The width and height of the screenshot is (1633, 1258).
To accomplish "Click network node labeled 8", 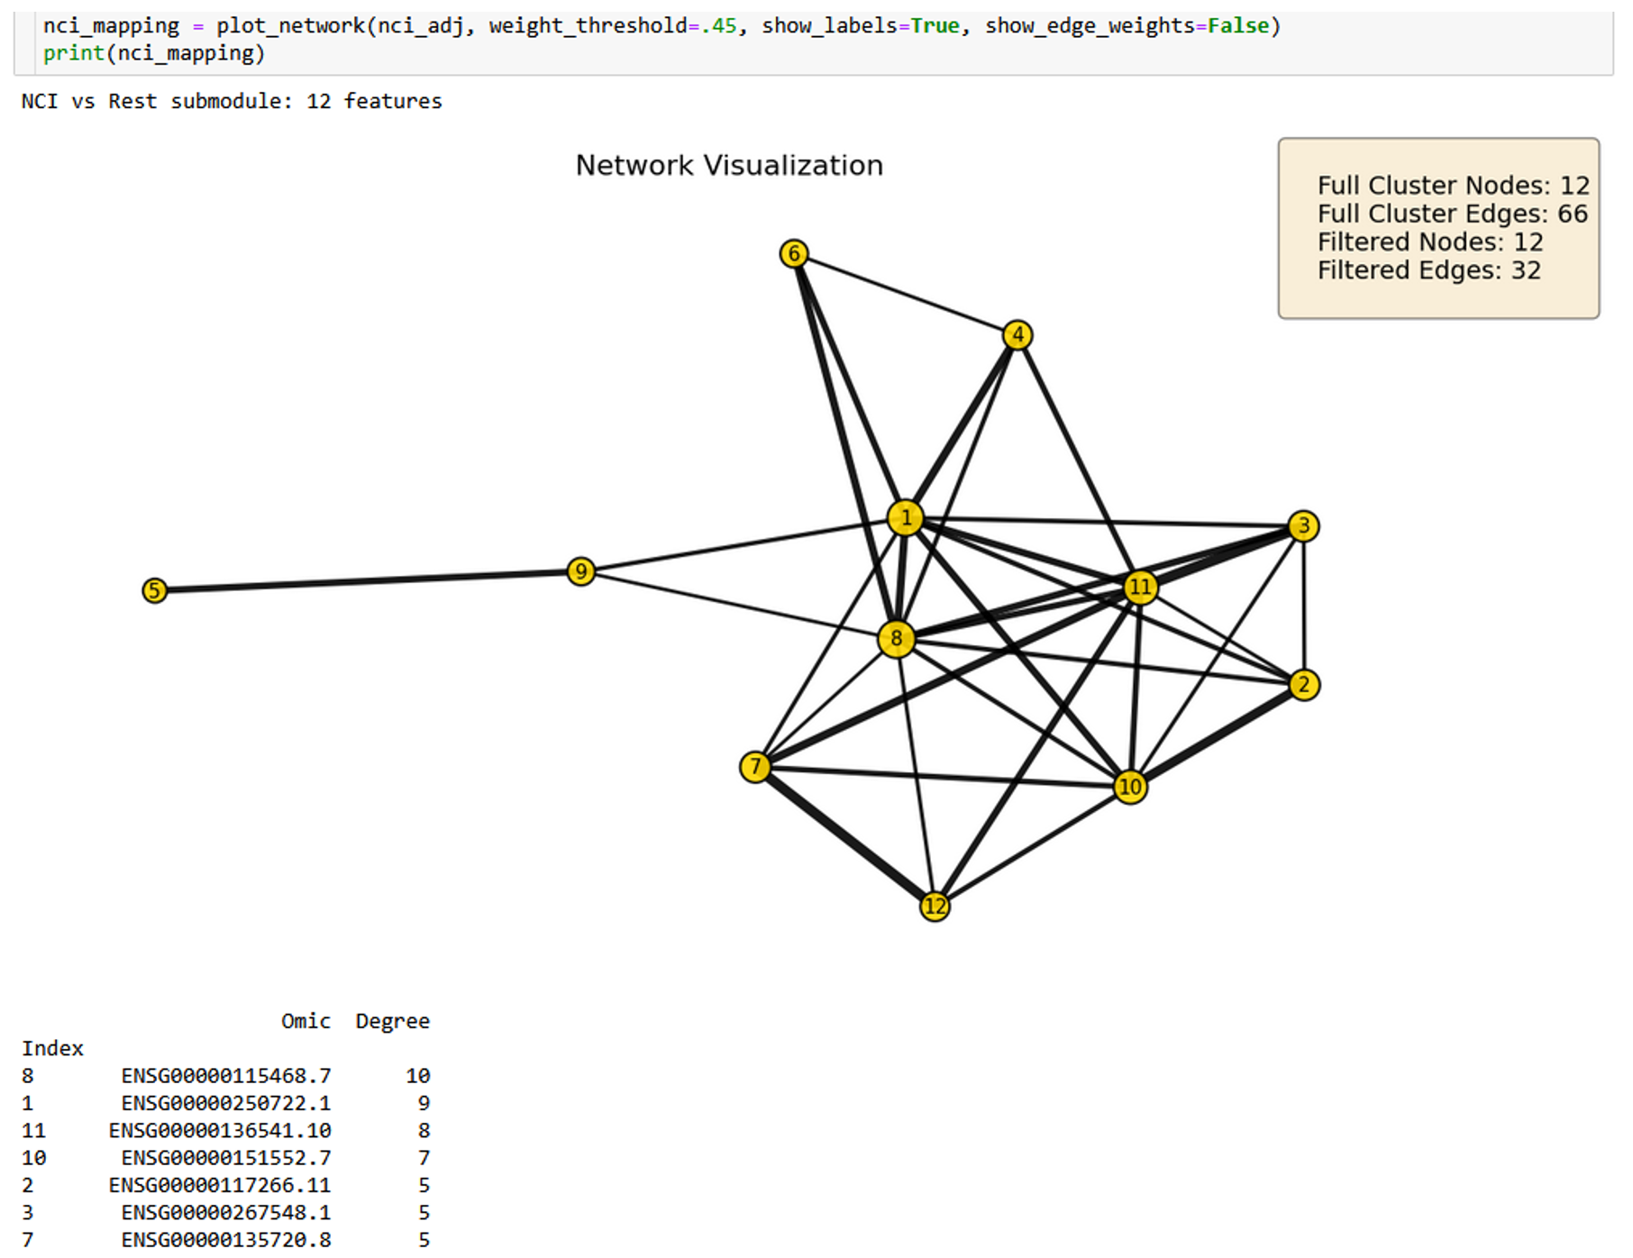I will pyautogui.click(x=896, y=639).
